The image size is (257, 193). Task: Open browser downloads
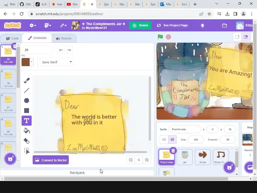point(227,14)
